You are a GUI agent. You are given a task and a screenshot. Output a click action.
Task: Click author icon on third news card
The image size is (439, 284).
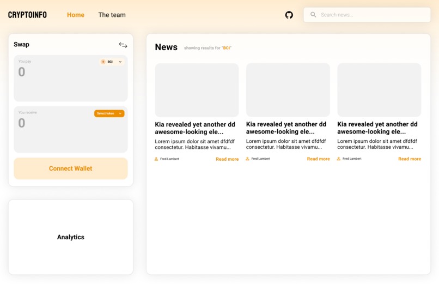[339, 159]
